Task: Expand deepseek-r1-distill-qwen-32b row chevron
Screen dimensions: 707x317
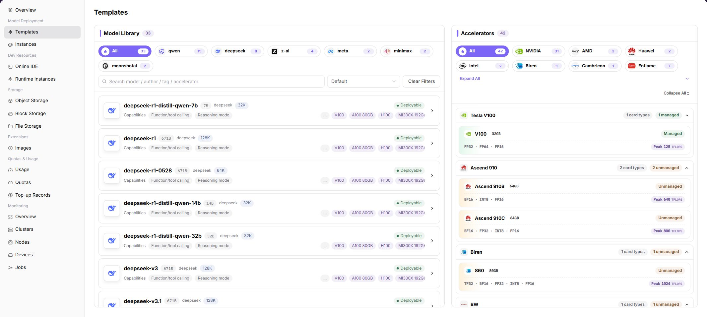Action: 432,241
